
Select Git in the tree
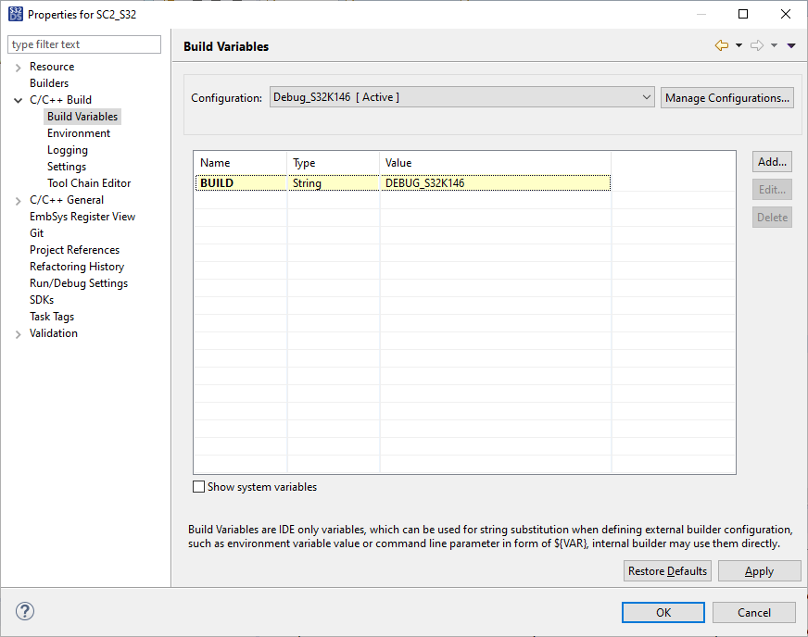pos(36,233)
